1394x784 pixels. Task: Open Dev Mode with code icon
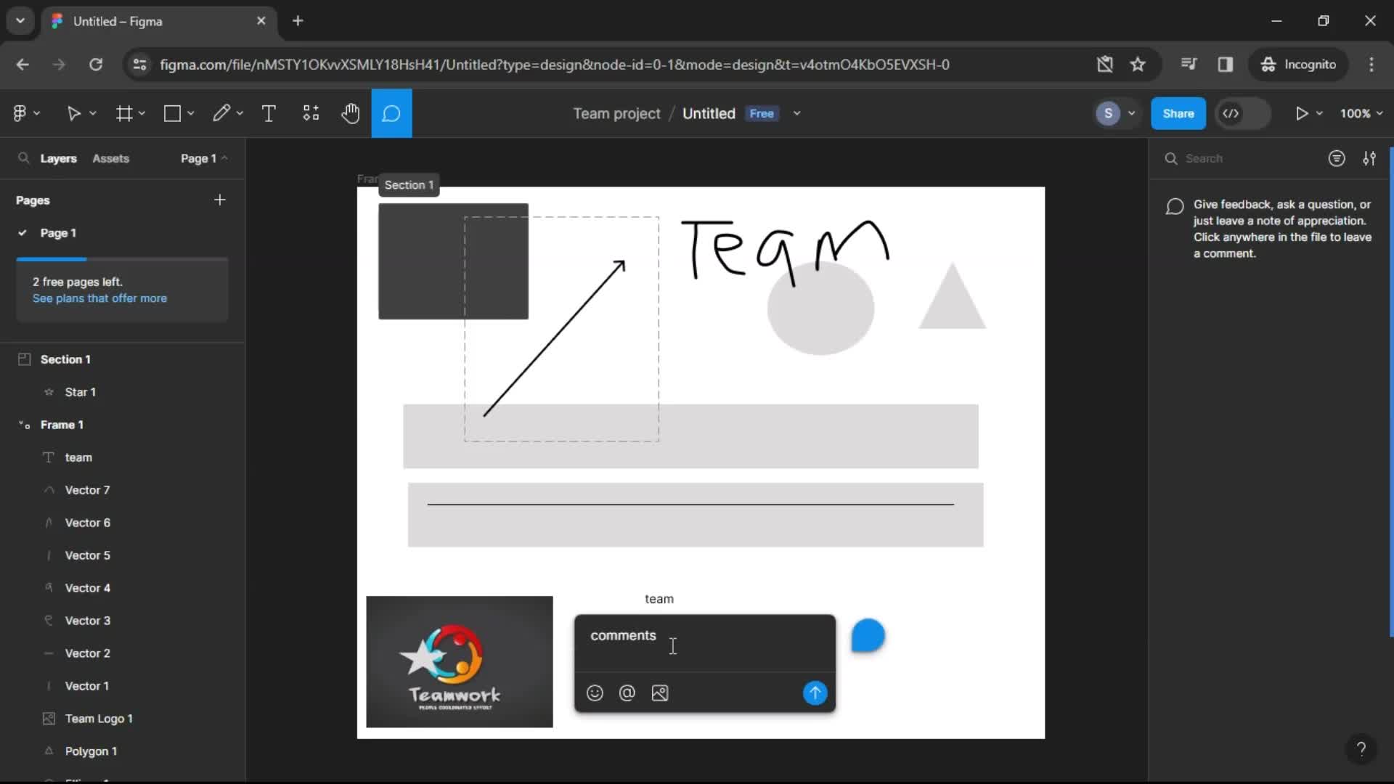pyautogui.click(x=1232, y=113)
